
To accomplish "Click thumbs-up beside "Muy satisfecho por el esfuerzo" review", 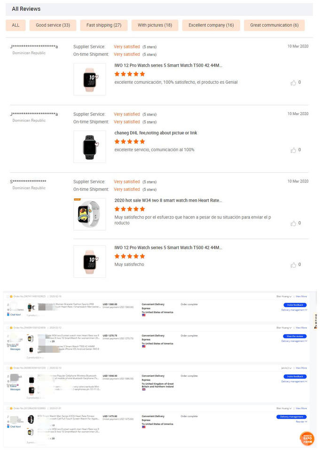I will click(293, 224).
